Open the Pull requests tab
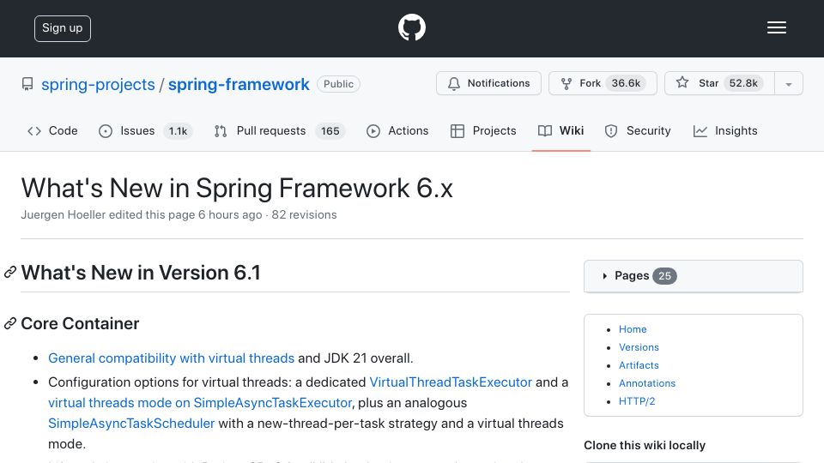Viewport: 824px width, 463px height. [279, 130]
